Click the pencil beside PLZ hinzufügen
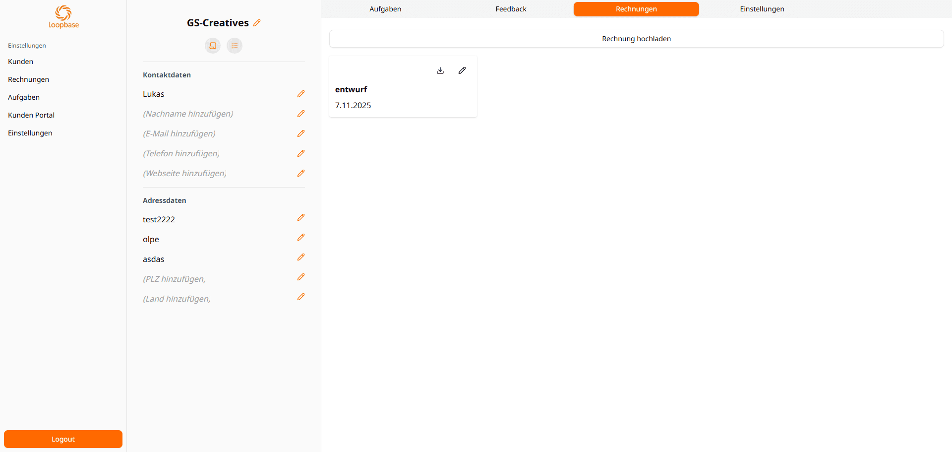Image resolution: width=952 pixels, height=452 pixels. coord(301,277)
